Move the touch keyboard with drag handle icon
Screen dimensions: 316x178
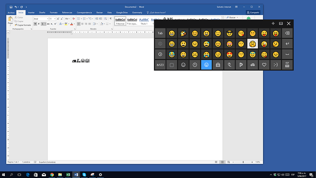click(273, 24)
